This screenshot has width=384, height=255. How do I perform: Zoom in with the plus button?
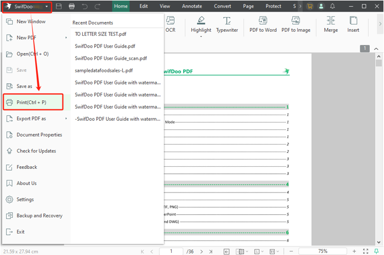click(354, 251)
